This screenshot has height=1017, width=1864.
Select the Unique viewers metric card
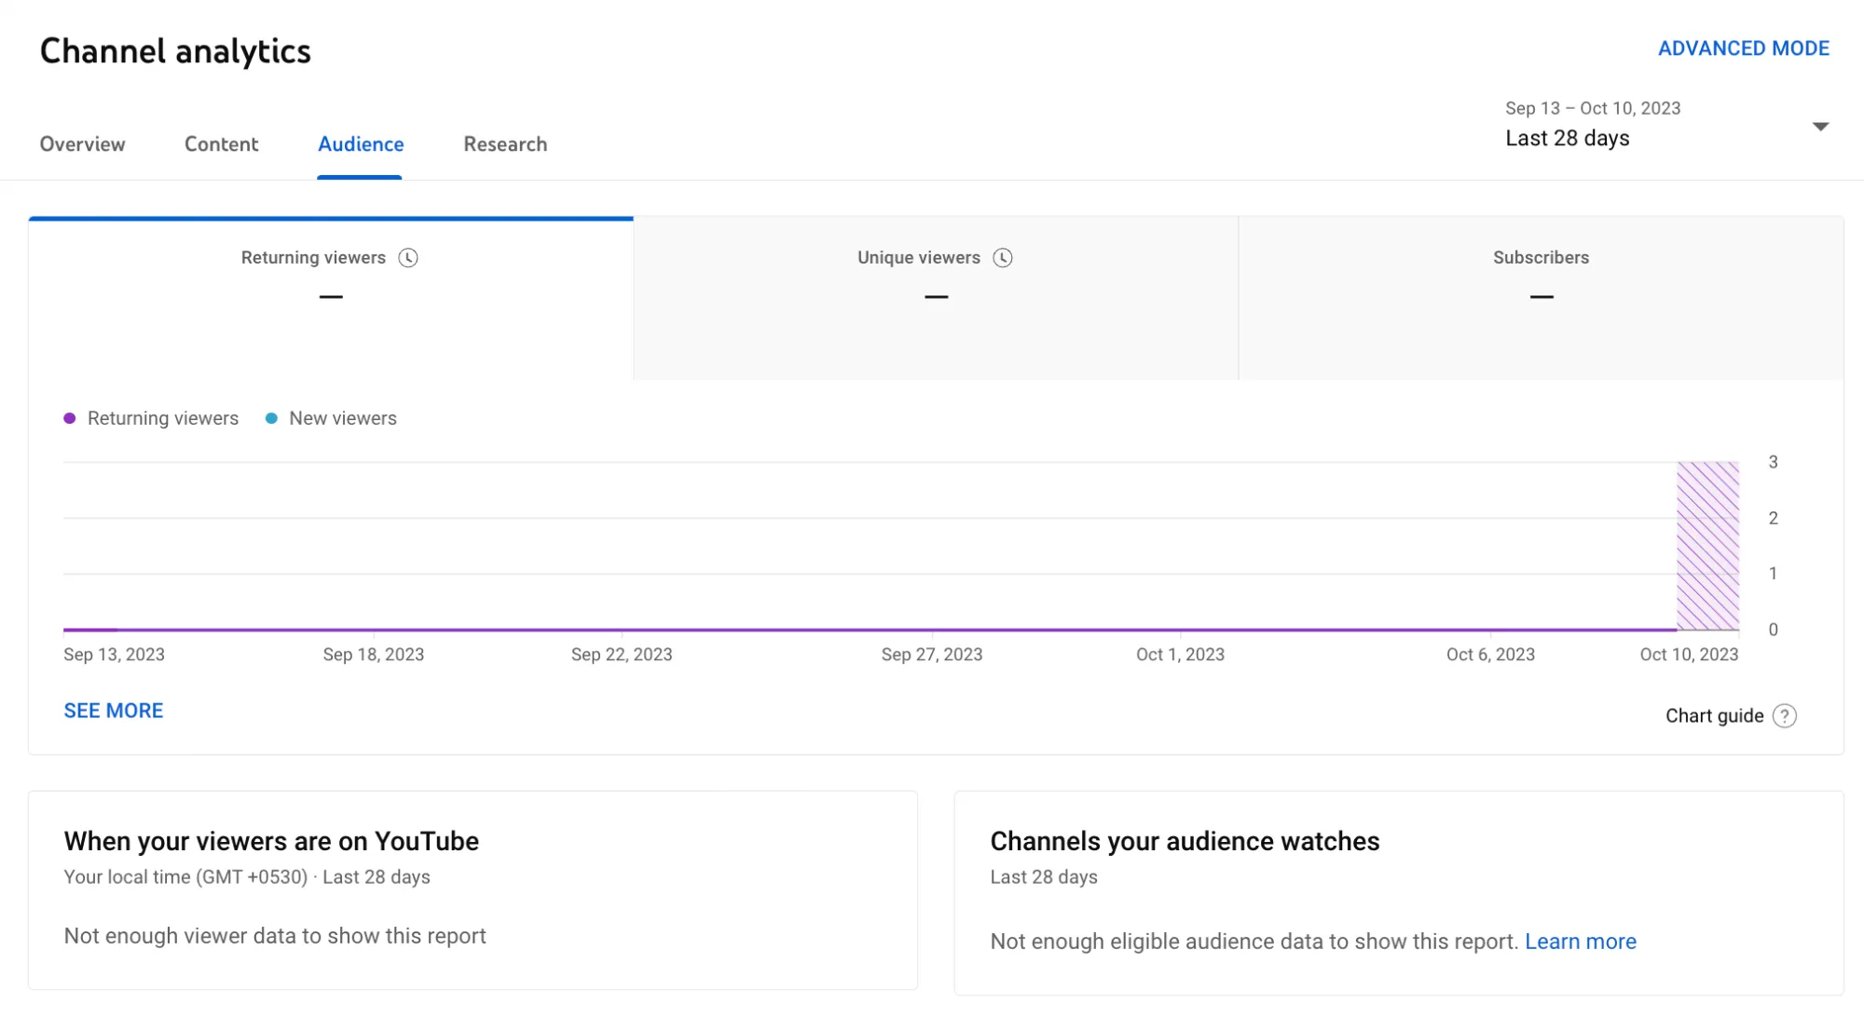click(935, 298)
